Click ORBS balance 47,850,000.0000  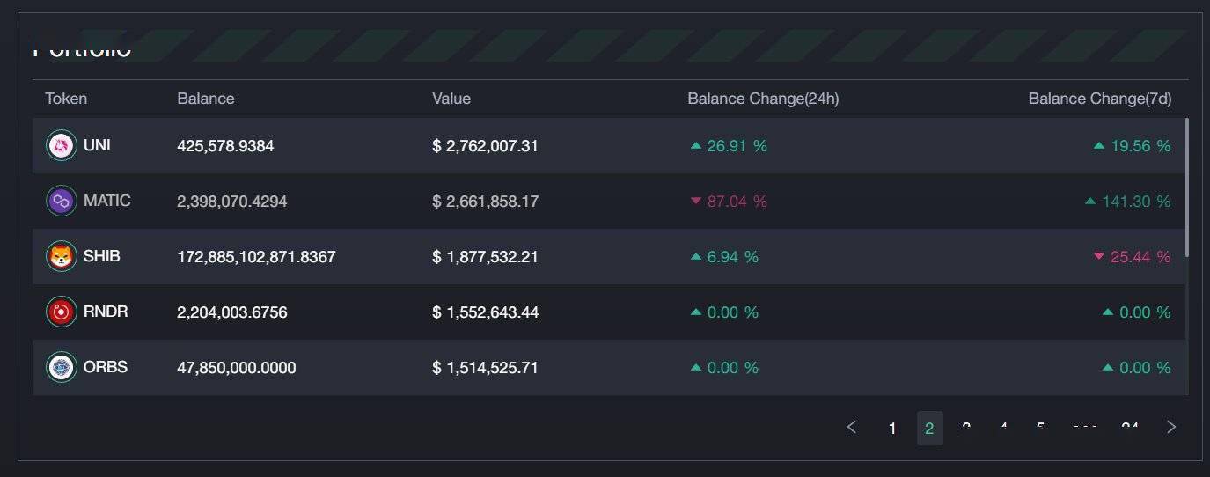(237, 368)
